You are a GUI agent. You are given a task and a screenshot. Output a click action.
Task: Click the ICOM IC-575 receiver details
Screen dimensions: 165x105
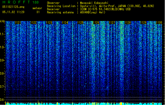(x=105, y=9)
